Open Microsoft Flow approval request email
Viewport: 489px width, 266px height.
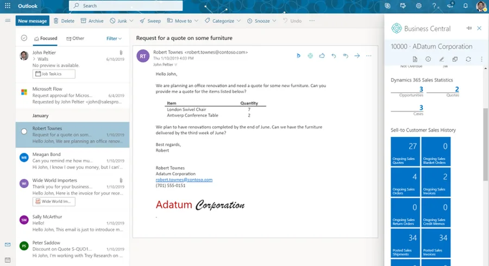pyautogui.click(x=72, y=95)
